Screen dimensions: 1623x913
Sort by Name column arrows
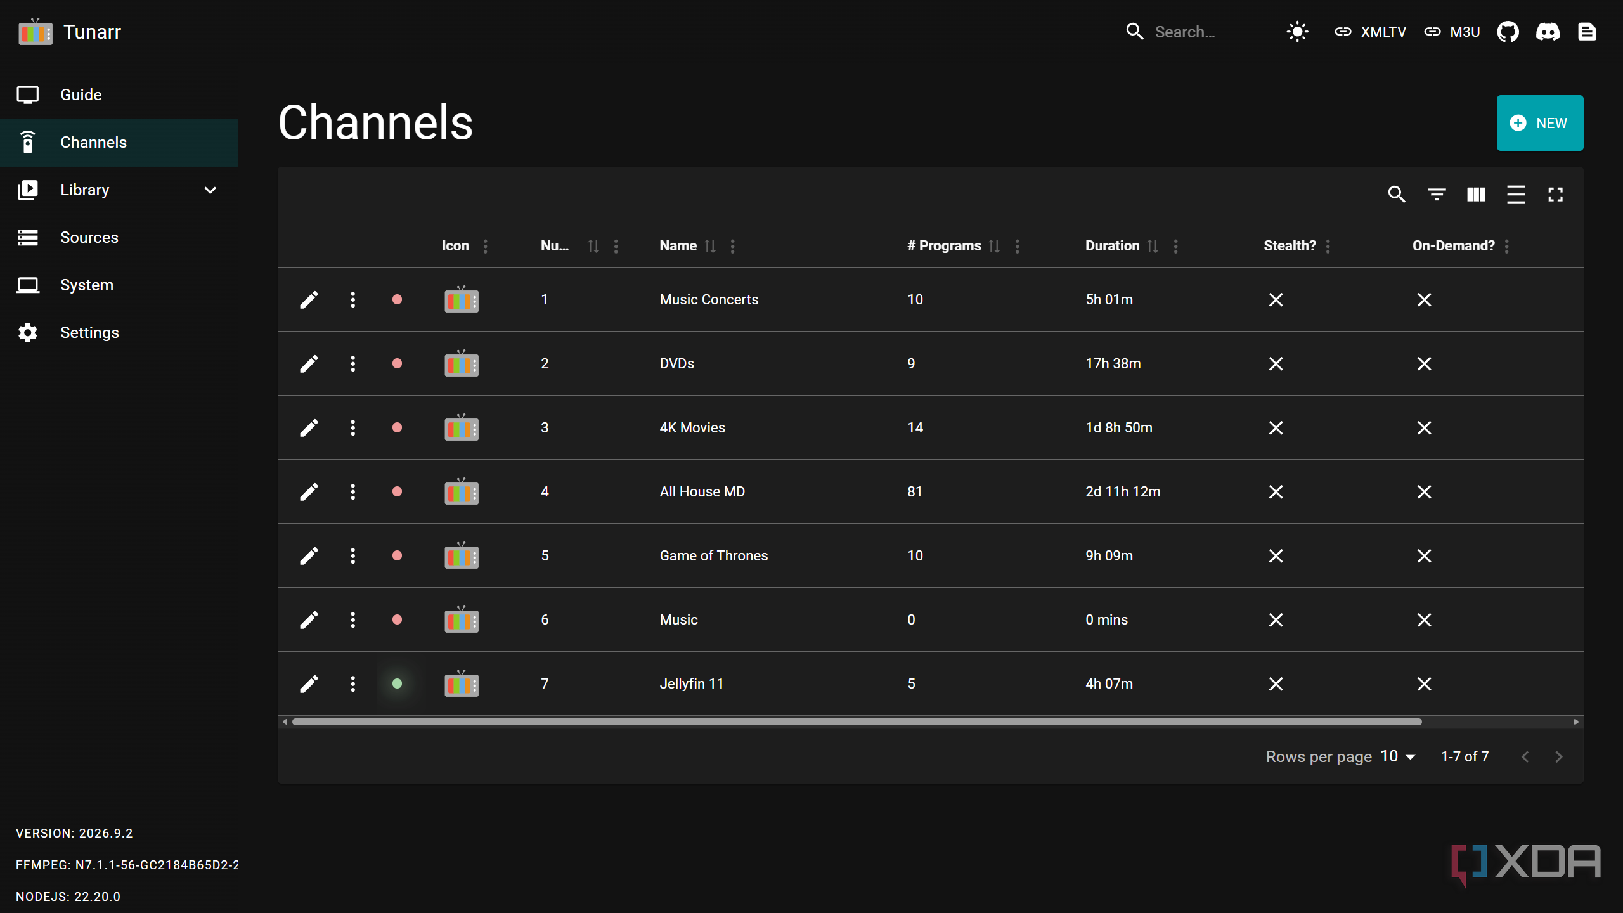click(710, 246)
